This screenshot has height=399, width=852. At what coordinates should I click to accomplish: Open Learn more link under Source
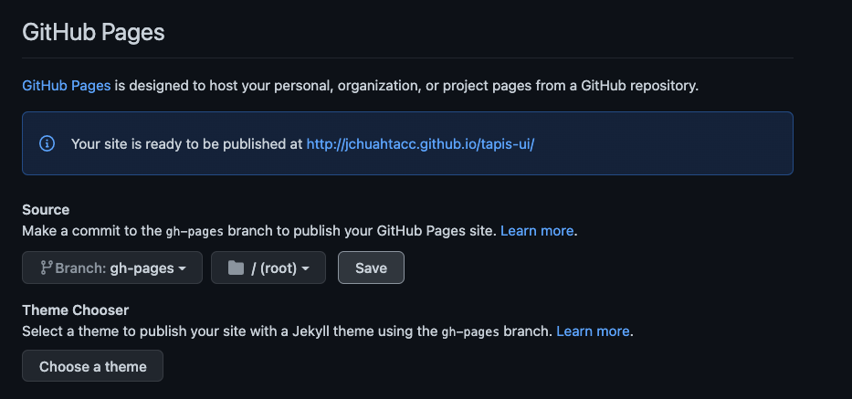[x=538, y=231]
